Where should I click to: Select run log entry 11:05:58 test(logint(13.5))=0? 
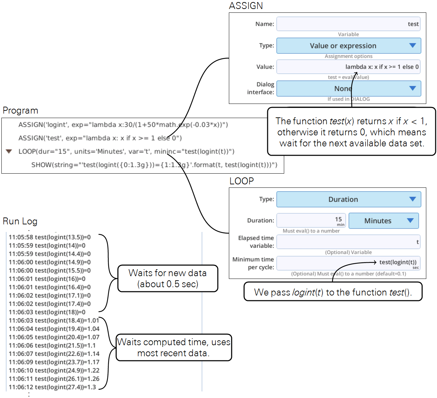point(49,237)
